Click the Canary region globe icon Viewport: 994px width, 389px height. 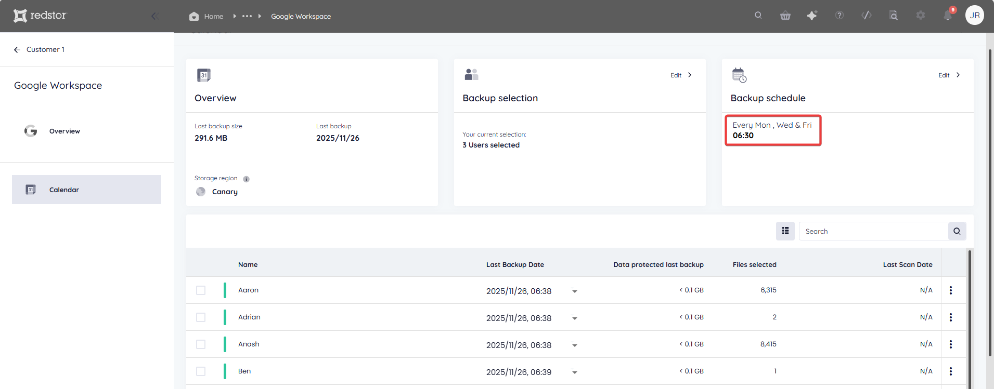click(201, 192)
